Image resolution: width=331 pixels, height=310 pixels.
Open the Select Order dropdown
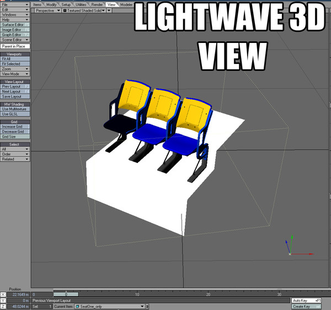(15, 154)
